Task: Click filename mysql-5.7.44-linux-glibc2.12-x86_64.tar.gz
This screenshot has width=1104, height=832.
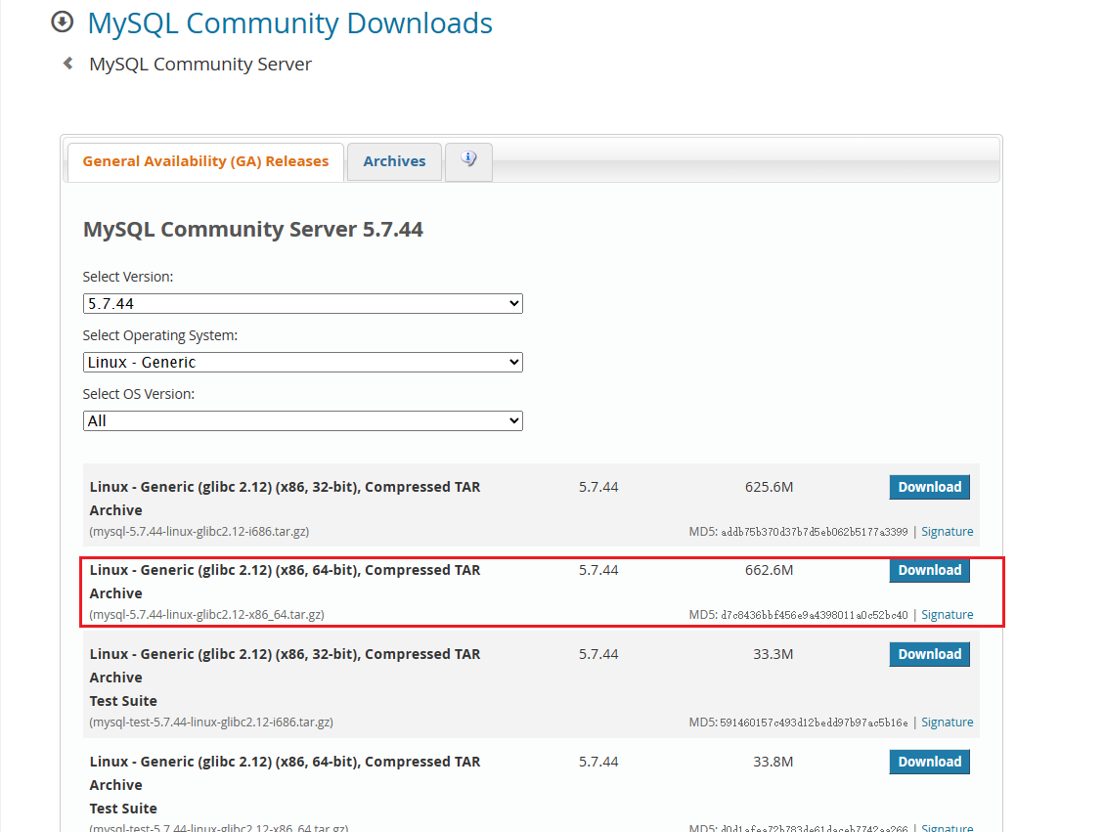Action: pos(207,615)
